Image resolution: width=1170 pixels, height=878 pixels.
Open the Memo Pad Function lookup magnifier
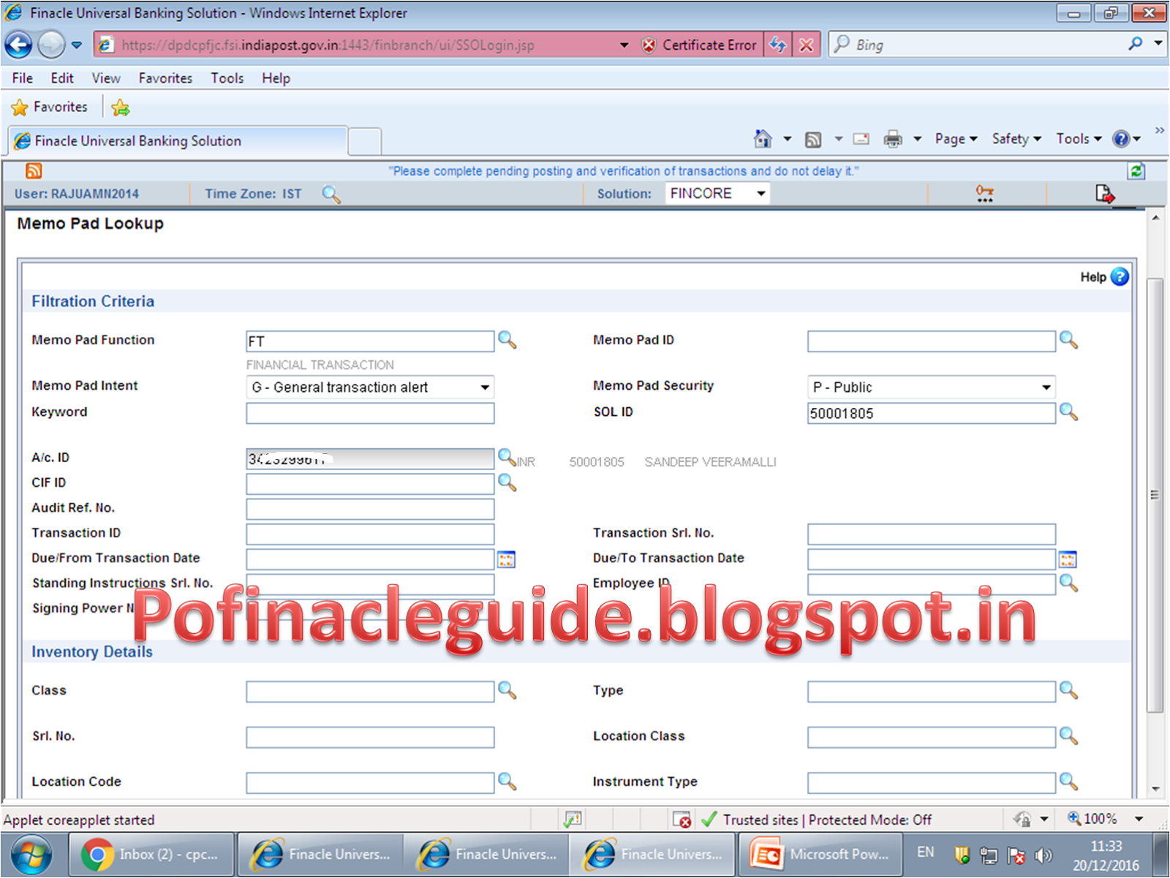pos(508,341)
